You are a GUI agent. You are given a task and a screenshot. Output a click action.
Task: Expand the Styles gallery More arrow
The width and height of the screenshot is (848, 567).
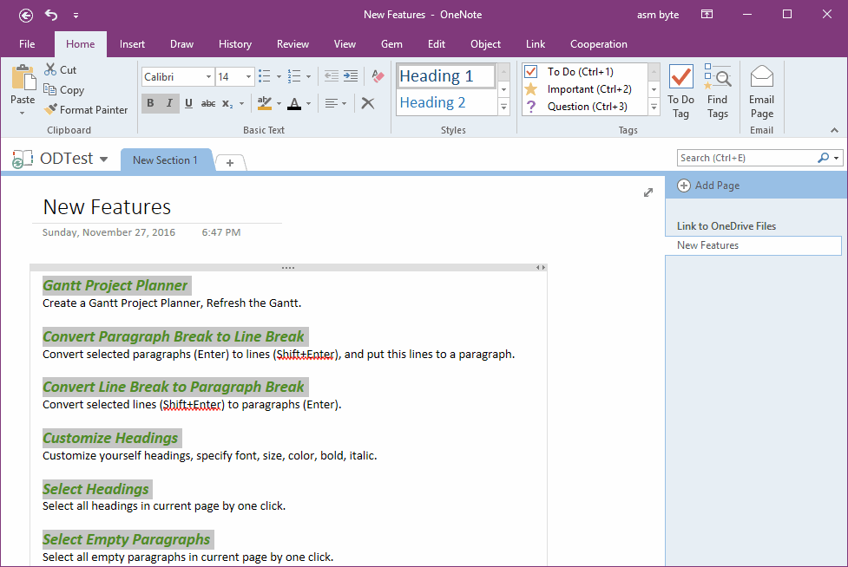(503, 107)
